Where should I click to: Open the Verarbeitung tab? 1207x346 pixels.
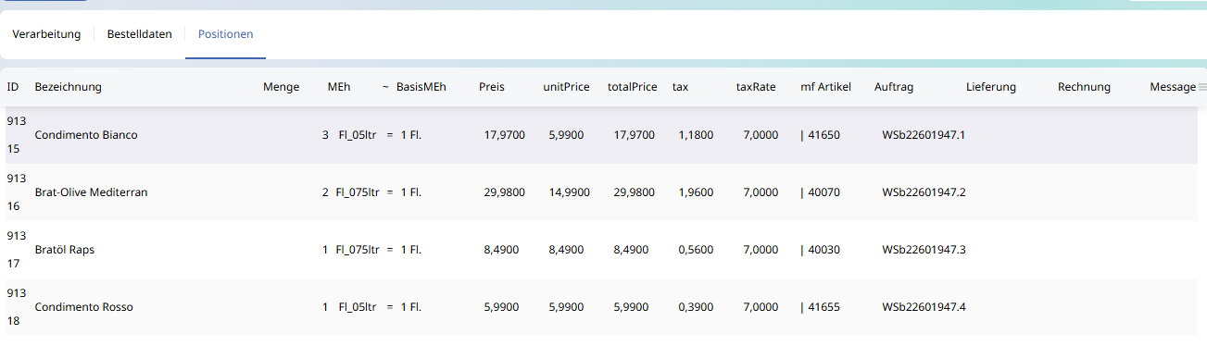tap(46, 34)
